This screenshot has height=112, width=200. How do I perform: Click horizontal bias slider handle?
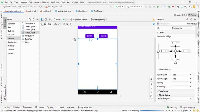(x=175, y=63)
